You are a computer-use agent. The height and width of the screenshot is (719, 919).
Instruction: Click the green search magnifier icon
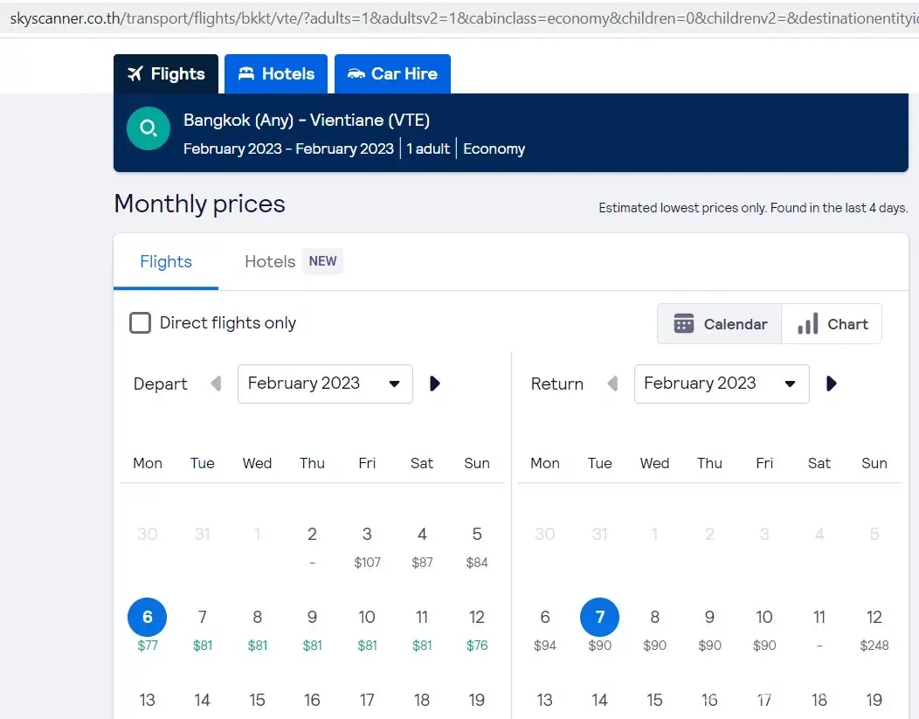[148, 129]
